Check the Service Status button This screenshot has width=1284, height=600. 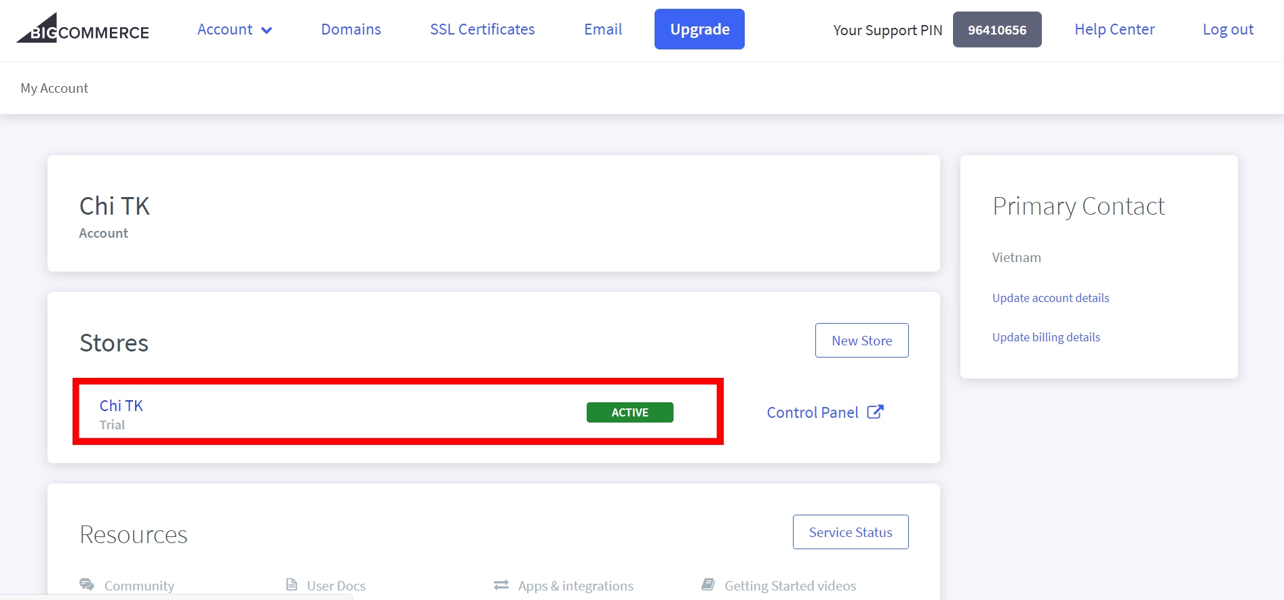(850, 532)
